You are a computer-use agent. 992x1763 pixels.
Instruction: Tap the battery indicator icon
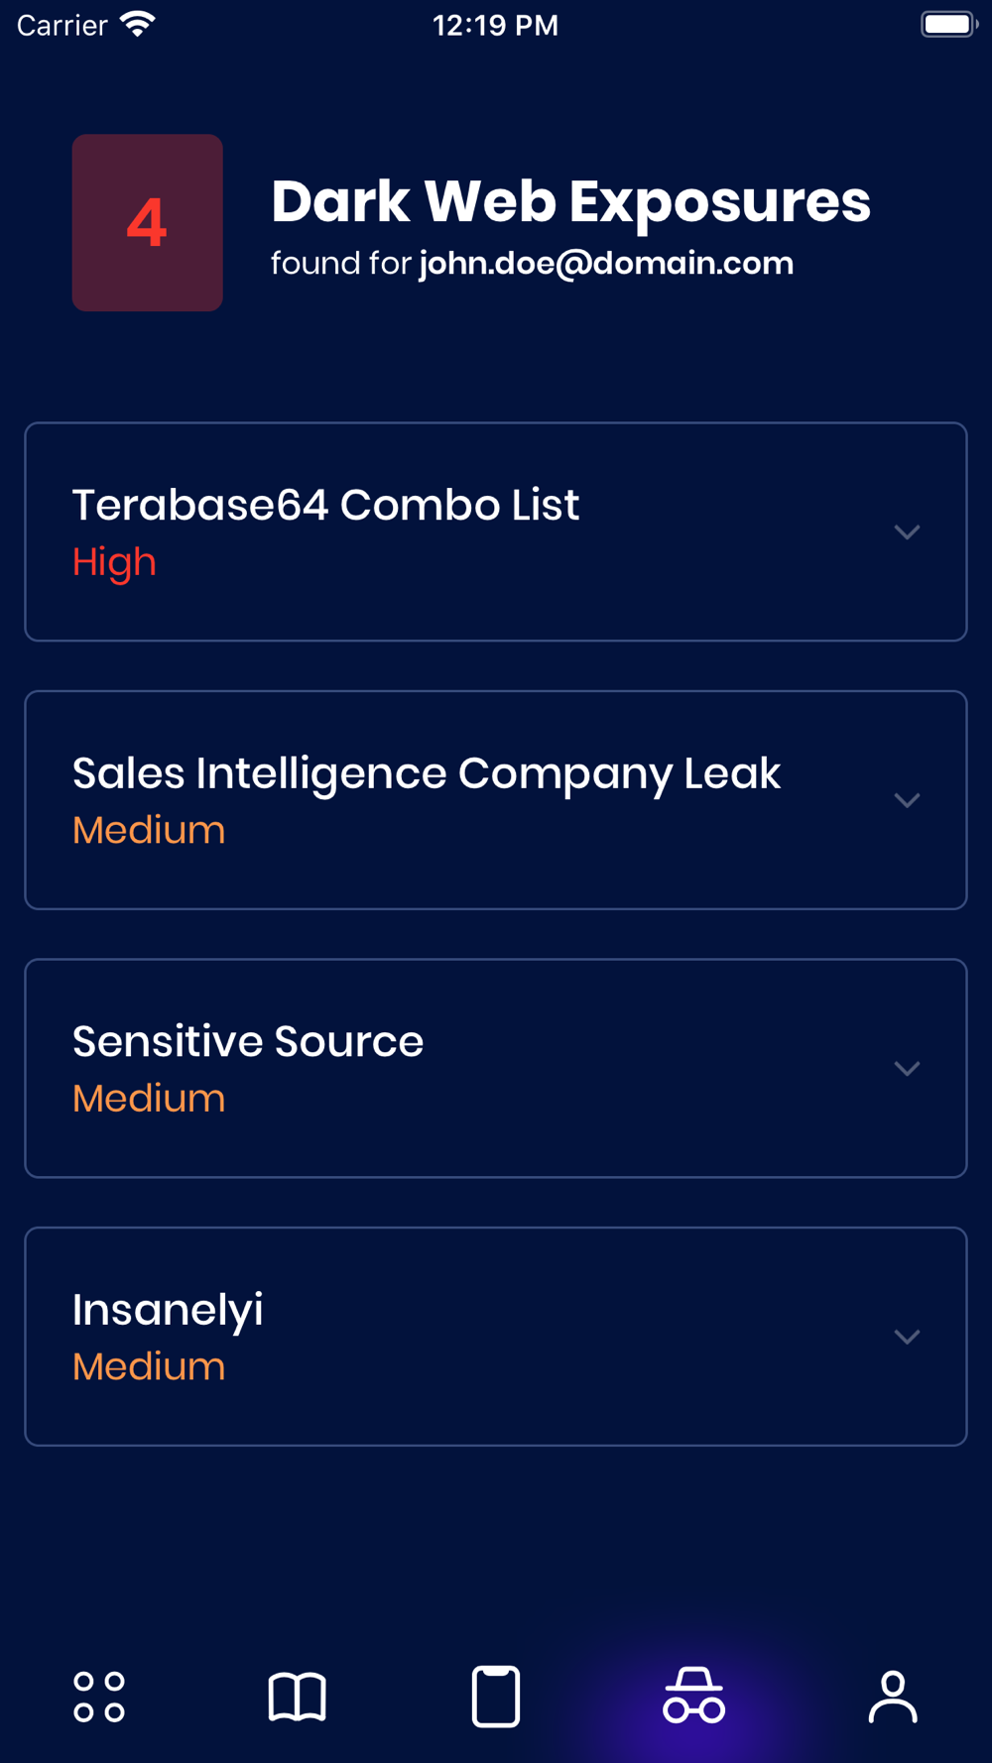[x=948, y=24]
